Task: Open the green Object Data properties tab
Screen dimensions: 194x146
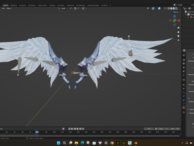Action: coord(183,104)
